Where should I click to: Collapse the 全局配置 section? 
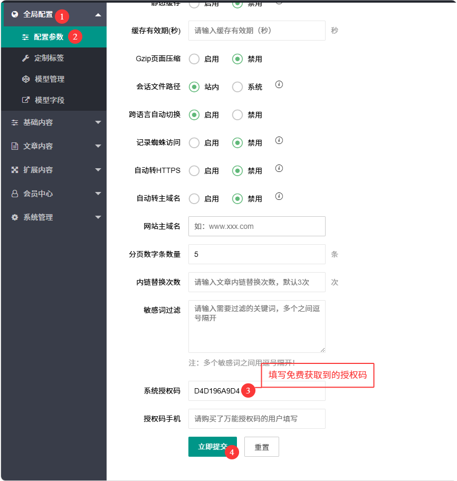coord(53,16)
